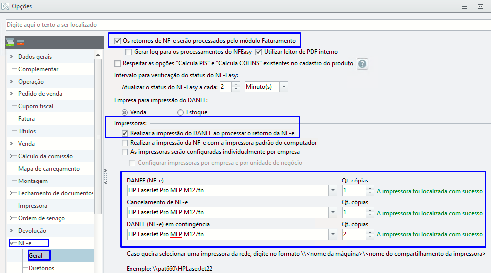Open the help icon for PIS/COFINS option
The width and height of the screenshot is (491, 273).
click(x=362, y=64)
